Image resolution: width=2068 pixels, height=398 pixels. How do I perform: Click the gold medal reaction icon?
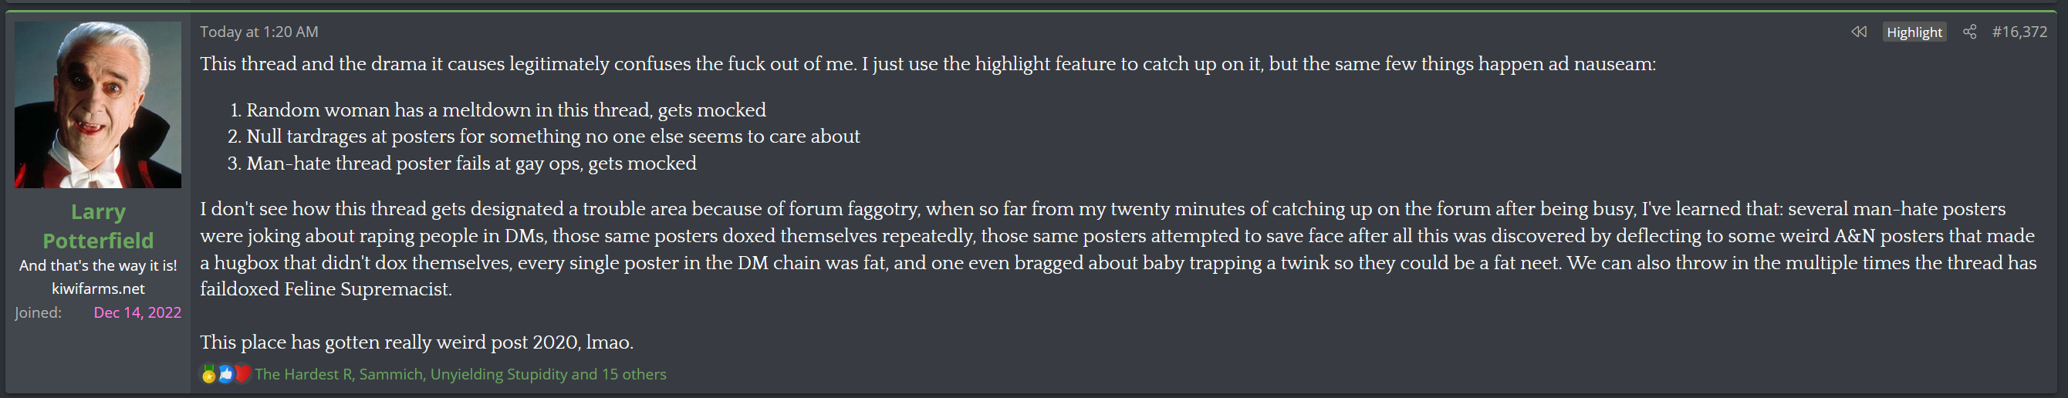click(208, 374)
